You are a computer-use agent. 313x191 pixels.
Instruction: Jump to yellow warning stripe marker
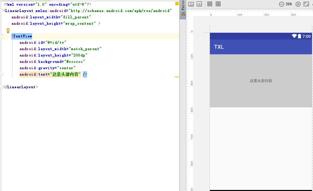(177, 77)
